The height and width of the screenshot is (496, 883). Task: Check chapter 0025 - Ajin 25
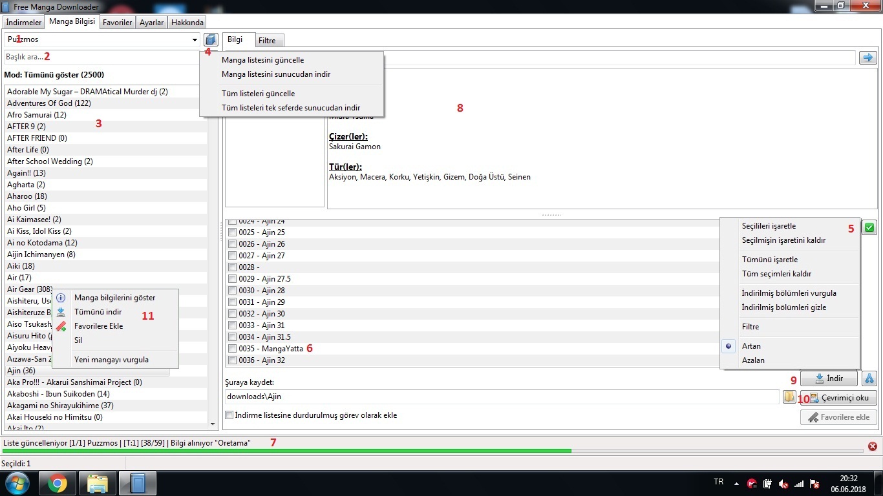point(233,232)
